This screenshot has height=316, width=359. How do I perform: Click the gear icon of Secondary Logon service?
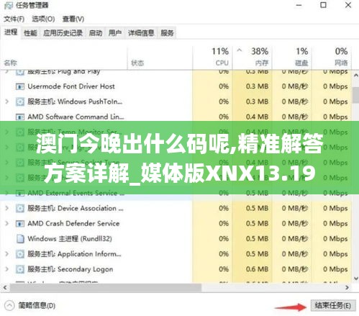[20, 269]
